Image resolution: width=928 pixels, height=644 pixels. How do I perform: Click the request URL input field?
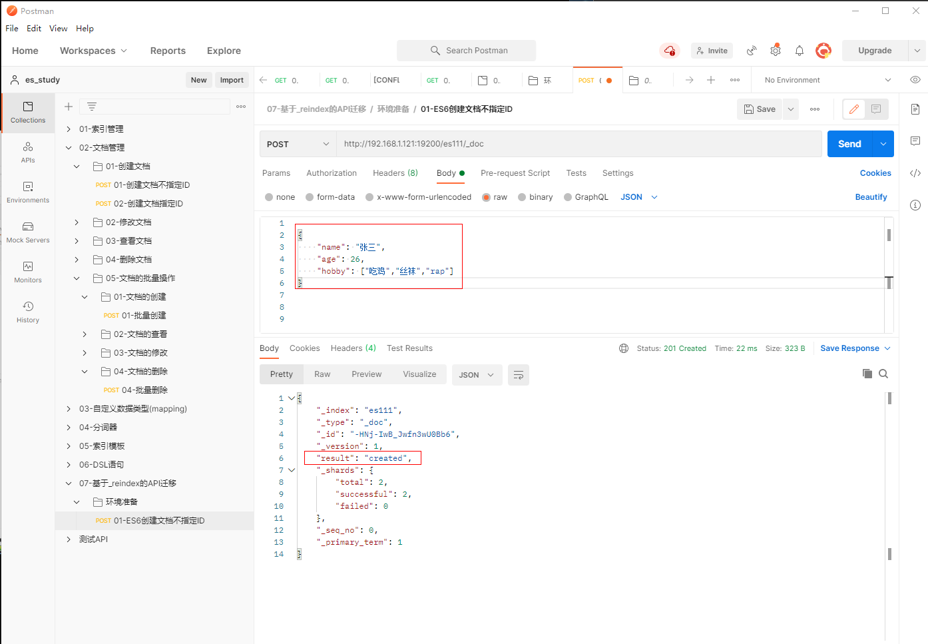click(x=578, y=144)
